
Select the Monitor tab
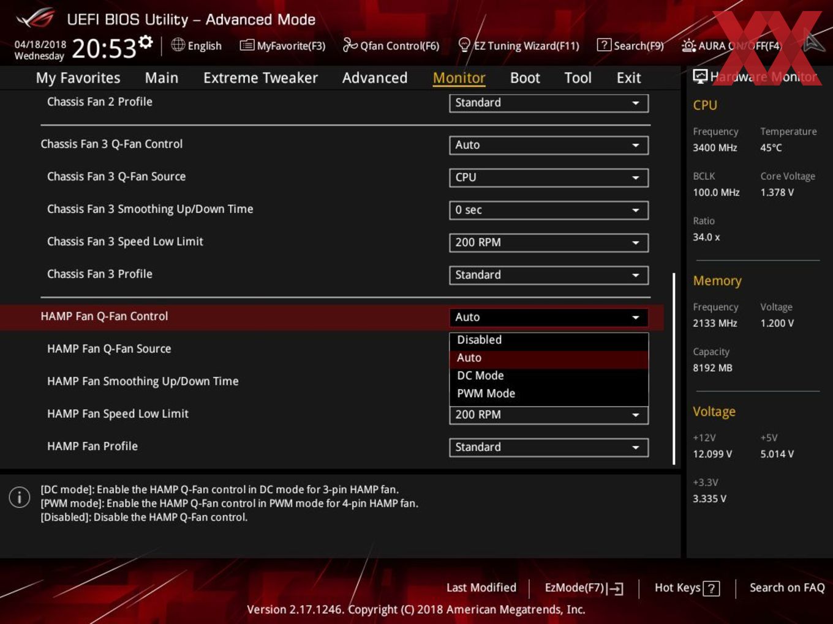point(459,78)
